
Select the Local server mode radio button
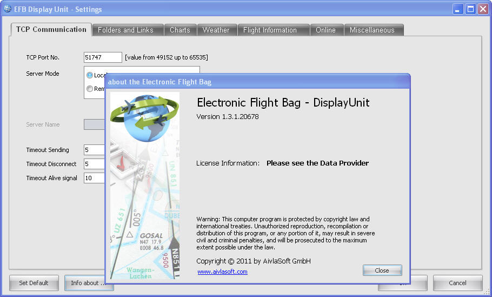(90, 75)
